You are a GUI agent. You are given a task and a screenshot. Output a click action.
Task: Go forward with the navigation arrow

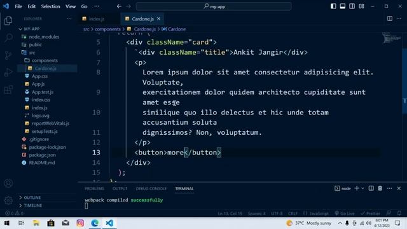(128, 6)
